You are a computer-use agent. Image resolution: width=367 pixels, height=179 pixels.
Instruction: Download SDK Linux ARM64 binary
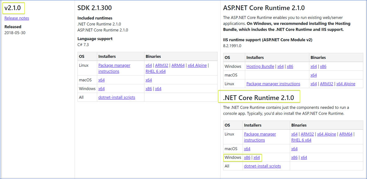[178, 65]
